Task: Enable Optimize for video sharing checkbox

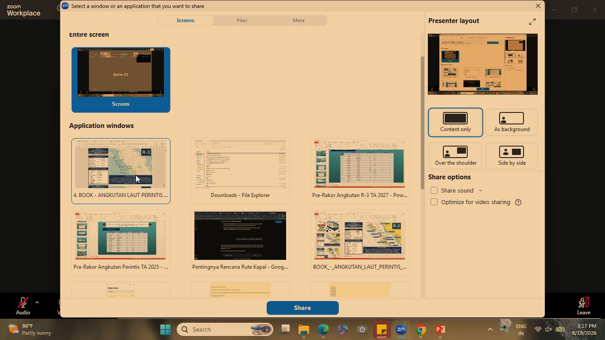Action: (x=434, y=202)
